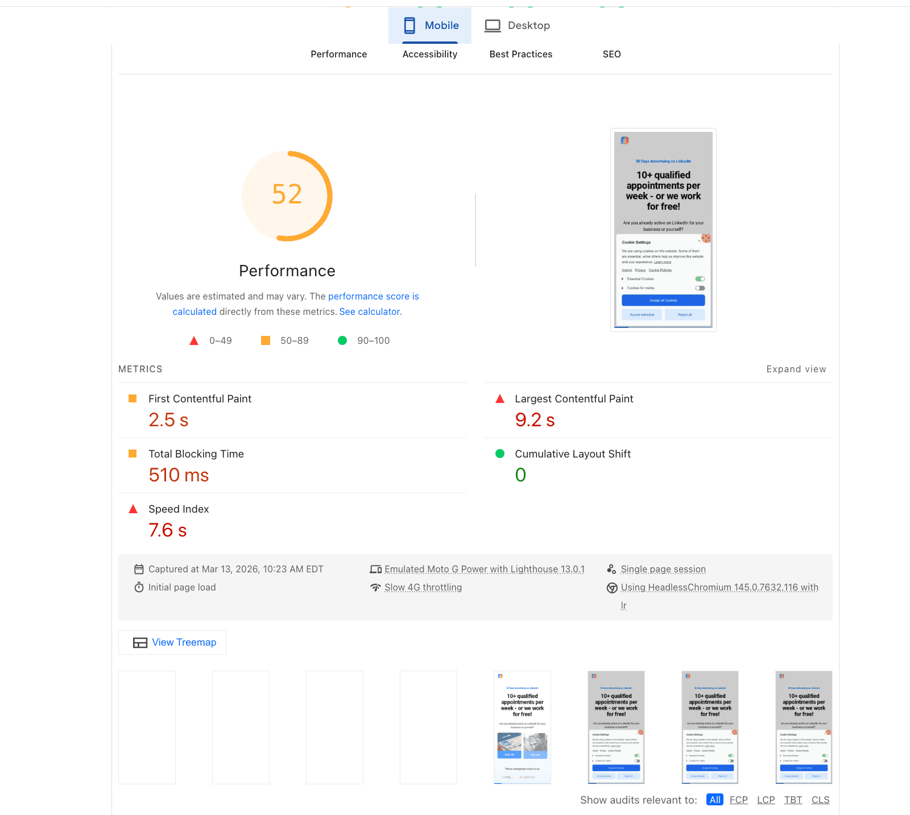The width and height of the screenshot is (910, 815).
Task: Open the SEO tab
Action: click(611, 54)
